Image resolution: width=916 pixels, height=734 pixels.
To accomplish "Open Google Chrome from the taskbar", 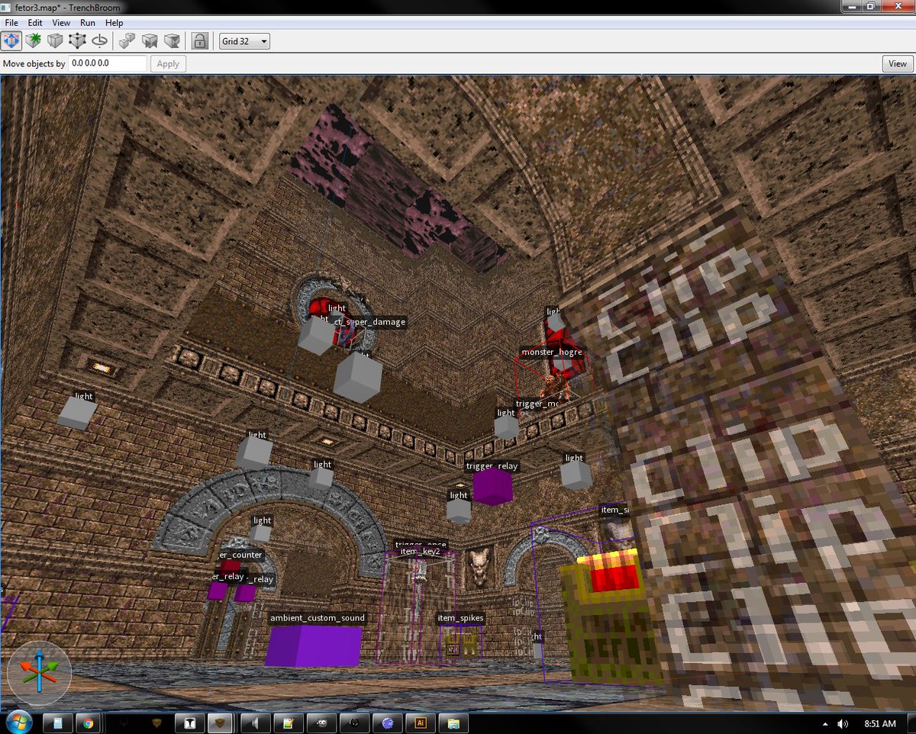I will 89,723.
